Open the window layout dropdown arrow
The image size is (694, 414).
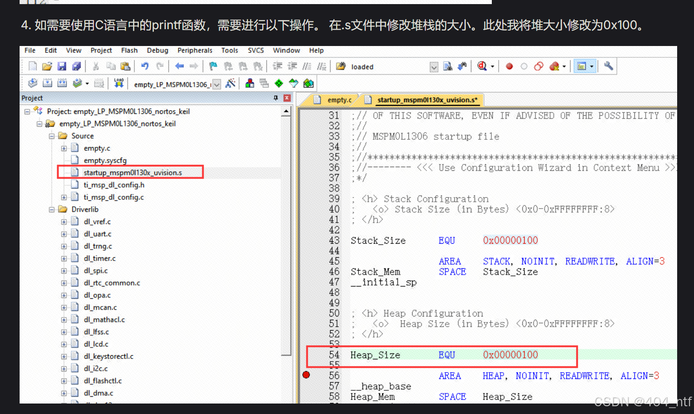tap(592, 66)
